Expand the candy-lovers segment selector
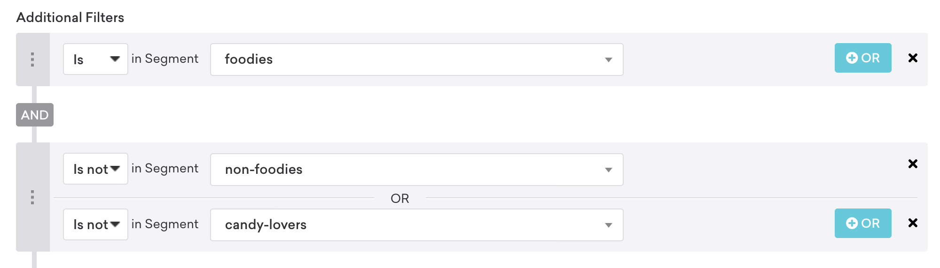 [416, 225]
